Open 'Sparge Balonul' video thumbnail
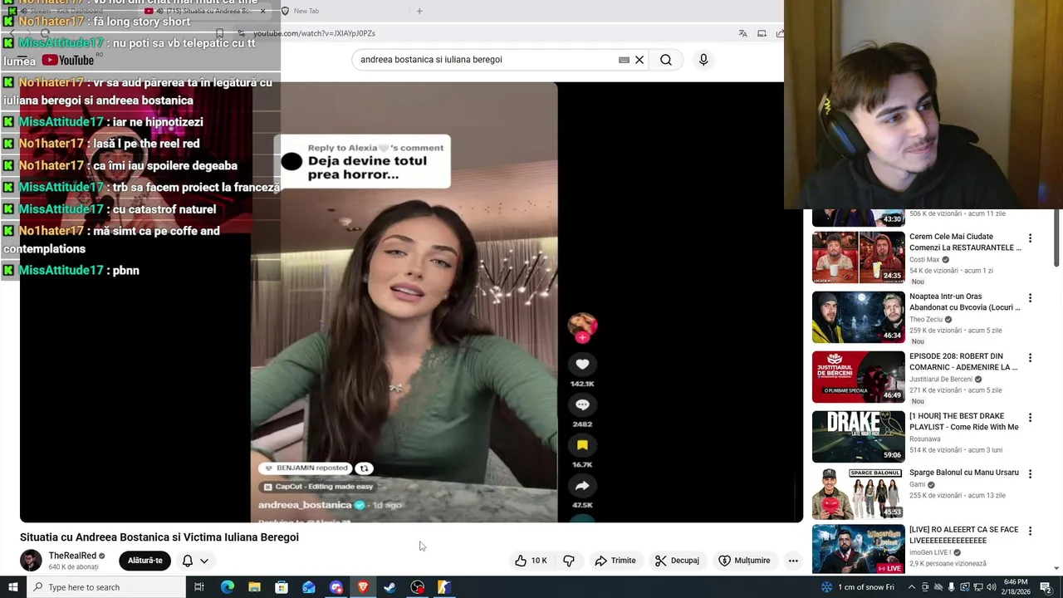 (859, 493)
